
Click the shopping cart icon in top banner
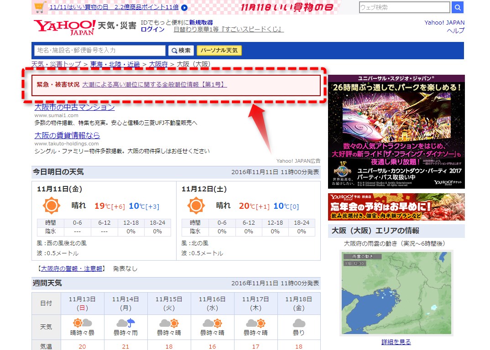40,7
